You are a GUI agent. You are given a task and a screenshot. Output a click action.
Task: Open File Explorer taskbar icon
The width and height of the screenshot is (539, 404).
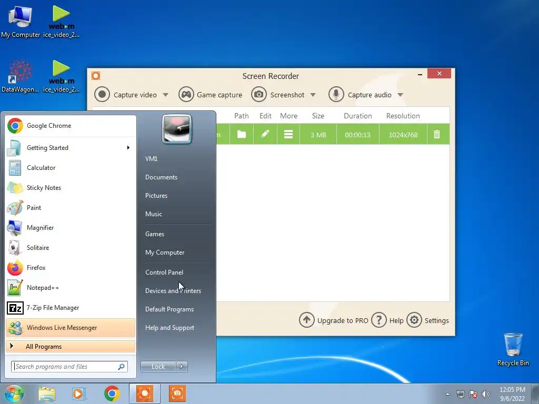[47, 393]
